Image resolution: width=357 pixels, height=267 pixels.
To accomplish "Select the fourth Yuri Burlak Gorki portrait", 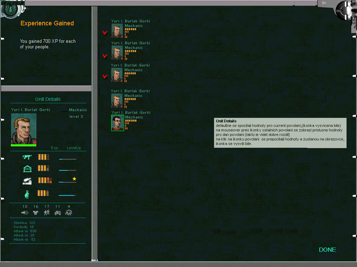I will point(117,101).
